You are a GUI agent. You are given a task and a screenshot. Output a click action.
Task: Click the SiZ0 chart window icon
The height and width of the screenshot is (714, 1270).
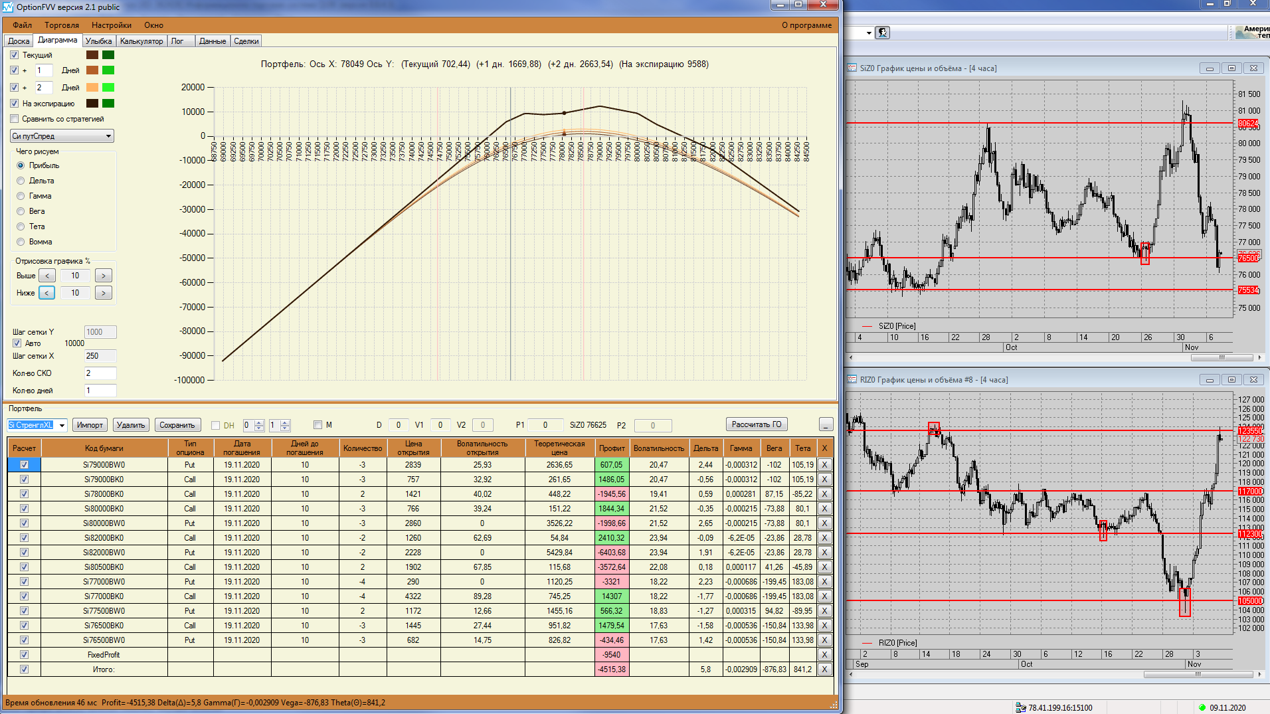852,68
